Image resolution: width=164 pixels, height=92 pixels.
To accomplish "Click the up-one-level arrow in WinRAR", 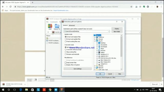I will coord(48,32).
